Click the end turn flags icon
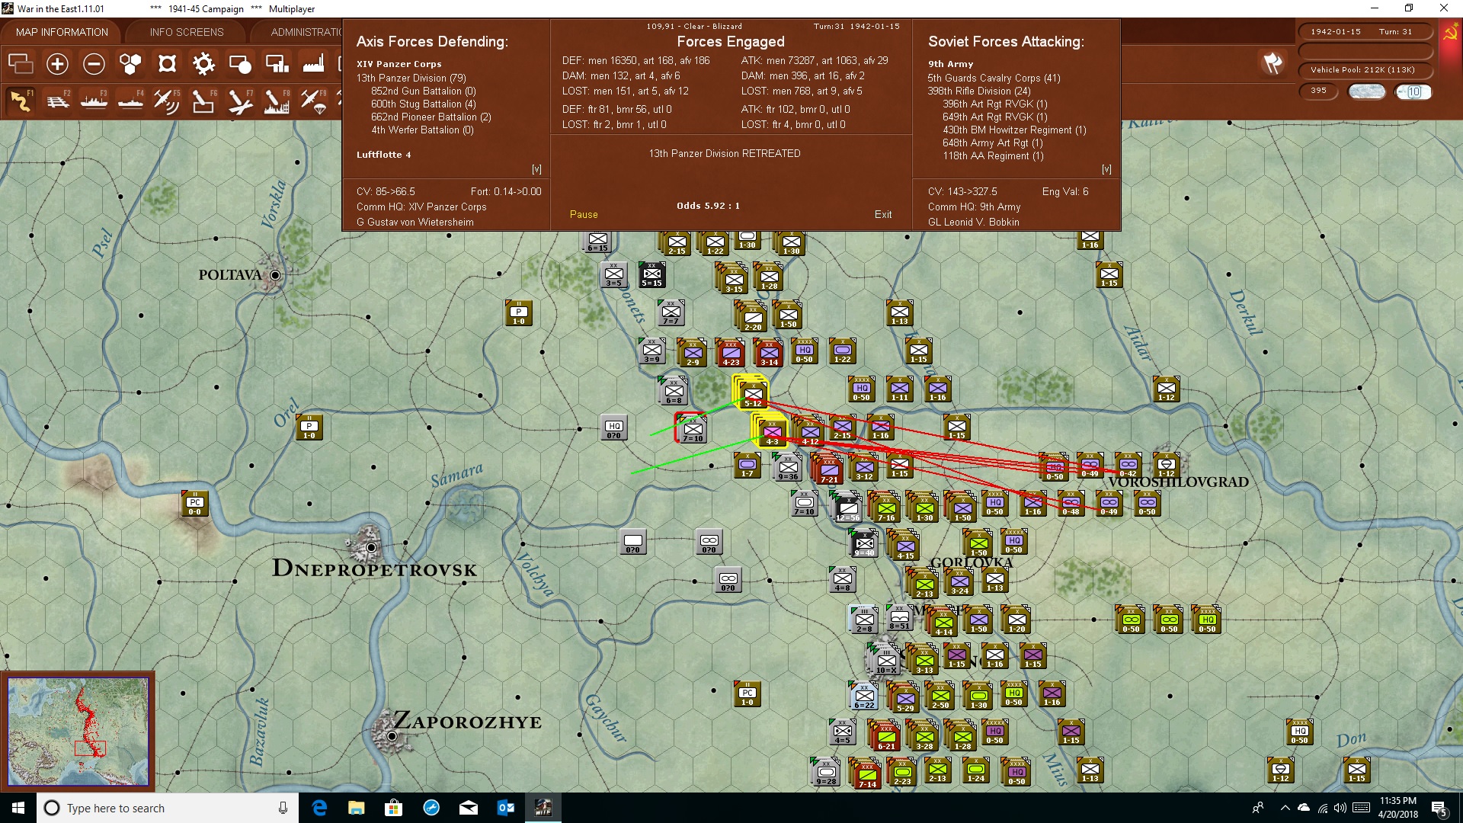Viewport: 1463px width, 823px height. pyautogui.click(x=1273, y=63)
